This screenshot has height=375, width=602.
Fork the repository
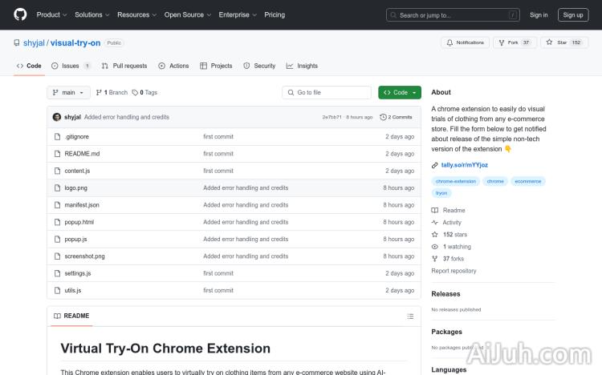coord(515,42)
